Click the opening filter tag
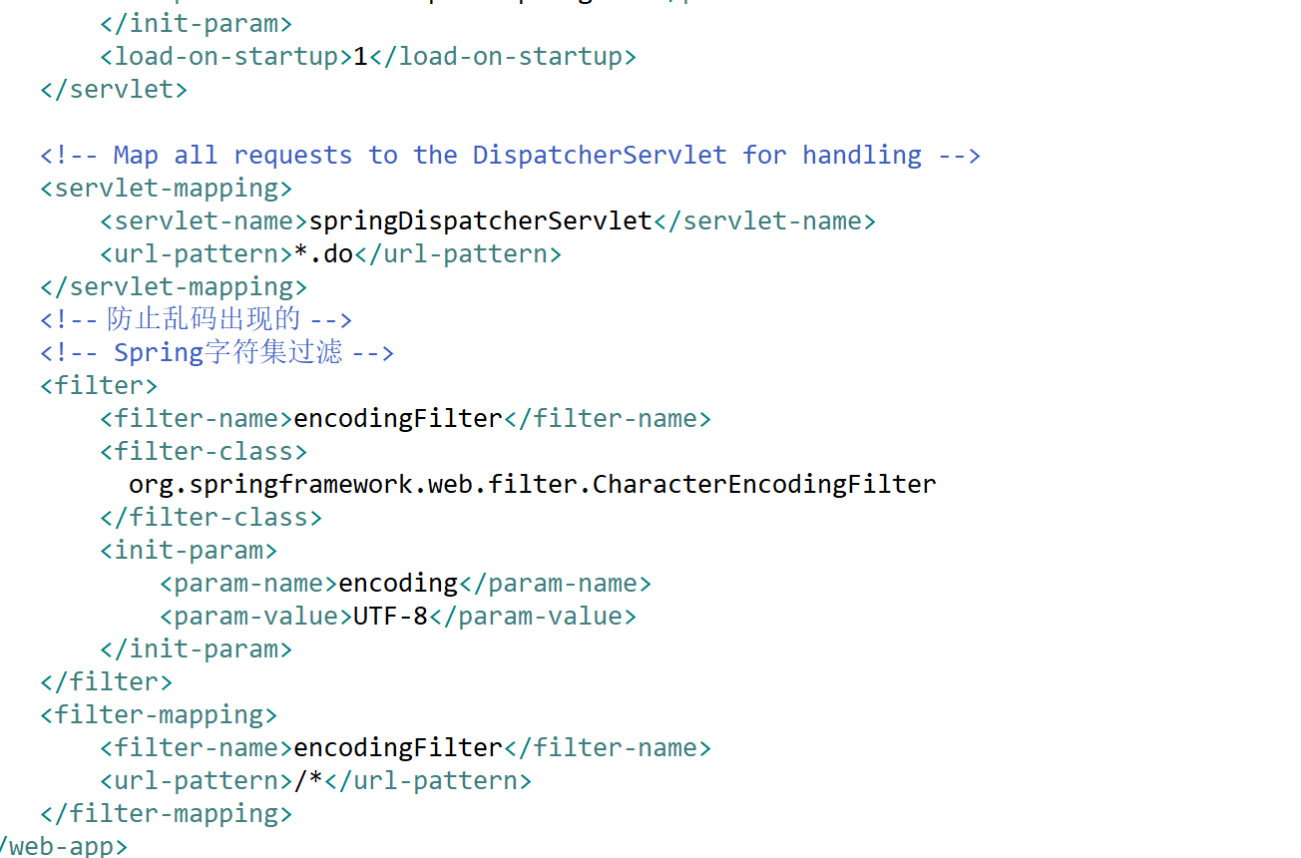This screenshot has height=858, width=1301. pos(98,384)
